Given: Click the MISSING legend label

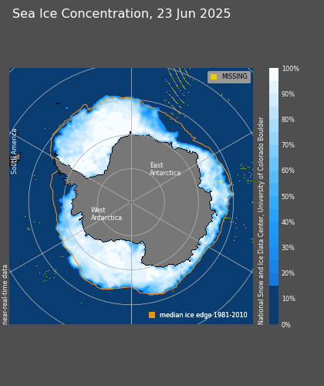Looking at the screenshot, I should click(235, 76).
